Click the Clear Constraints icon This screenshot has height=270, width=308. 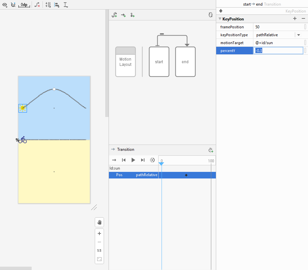[x=38, y=5]
